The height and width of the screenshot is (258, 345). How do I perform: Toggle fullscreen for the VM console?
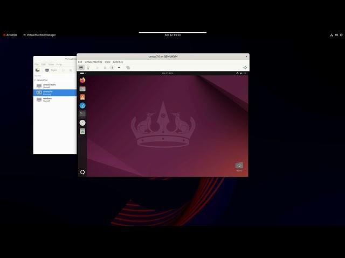(x=245, y=68)
